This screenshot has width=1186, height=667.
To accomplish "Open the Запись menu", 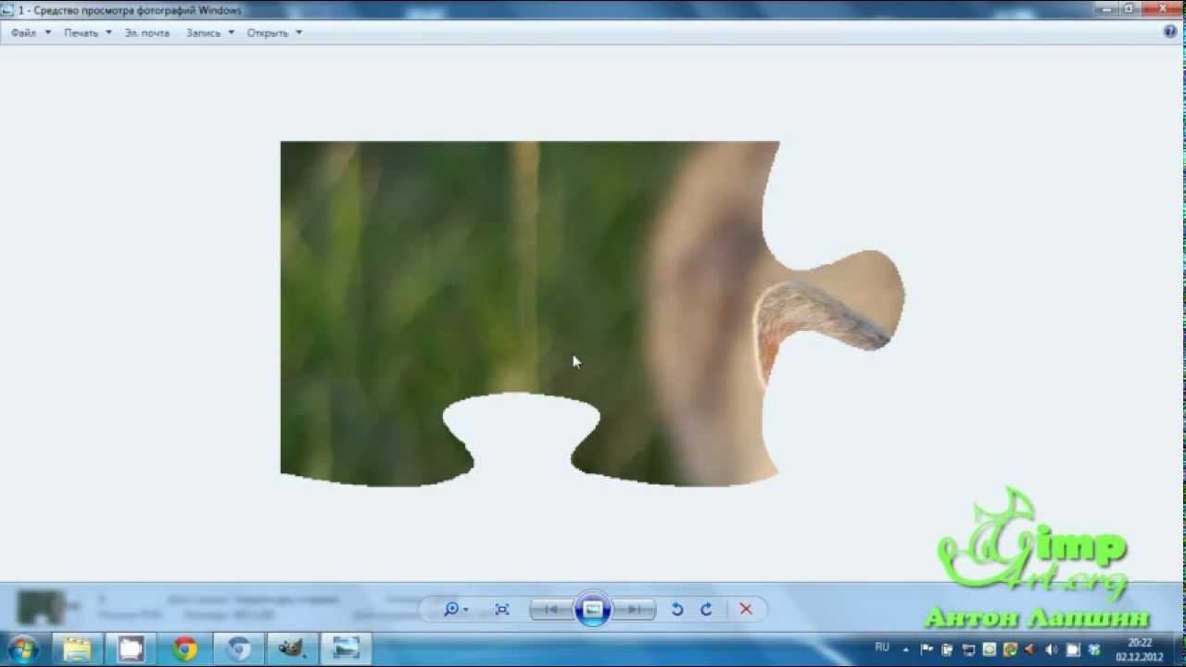I will point(209,32).
